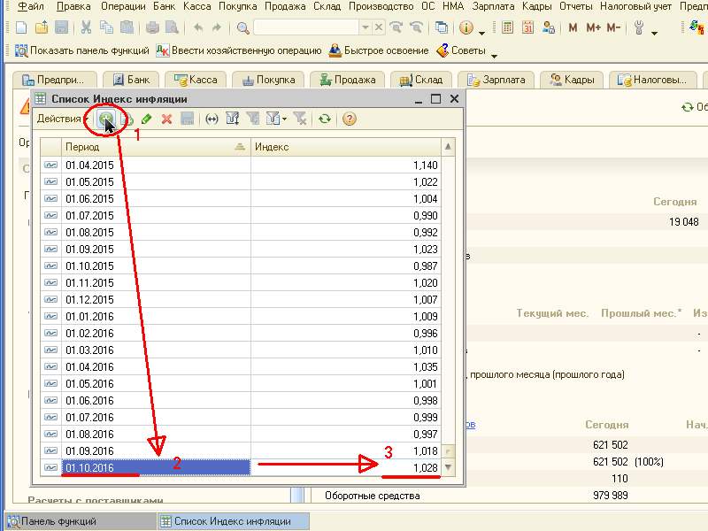Expand the arrow next to the info icon
The height and width of the screenshot is (531, 708).
pos(481,32)
